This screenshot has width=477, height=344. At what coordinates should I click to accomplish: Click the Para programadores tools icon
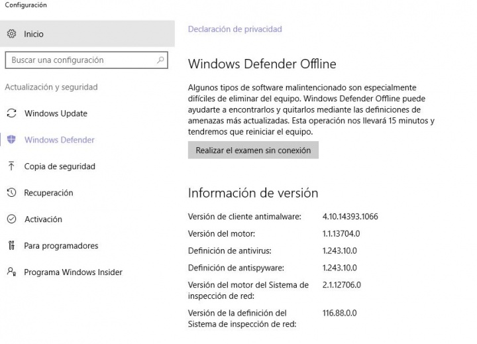(x=11, y=245)
